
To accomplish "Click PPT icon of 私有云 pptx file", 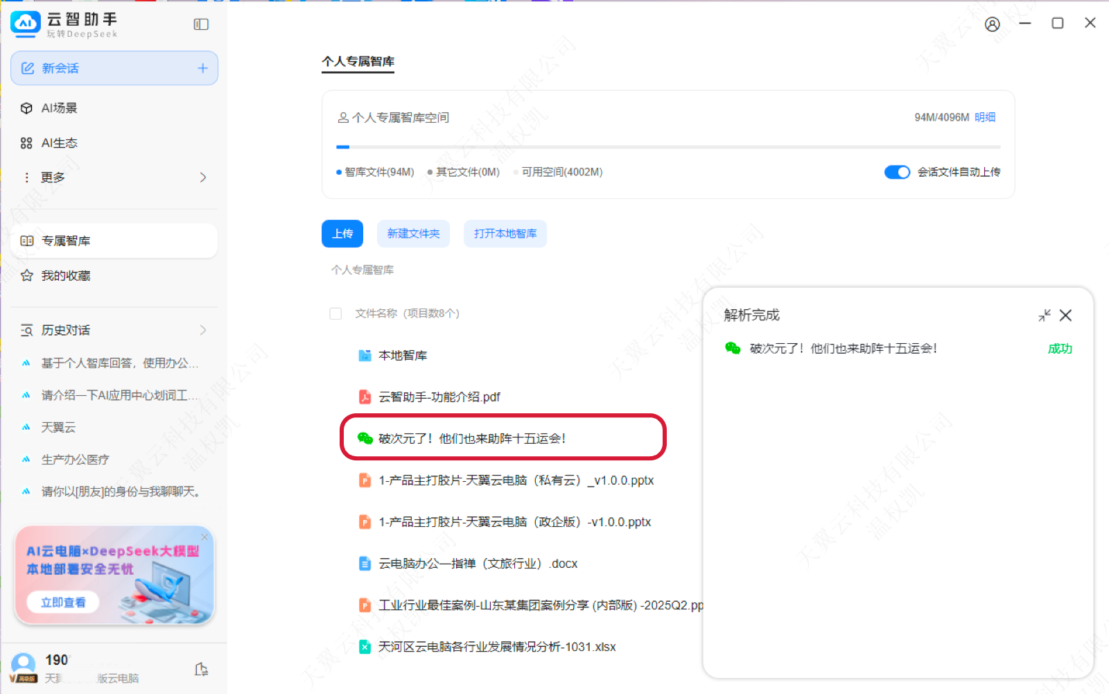I will click(x=365, y=480).
